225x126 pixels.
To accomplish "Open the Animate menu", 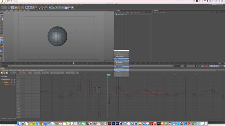I will (27, 5).
